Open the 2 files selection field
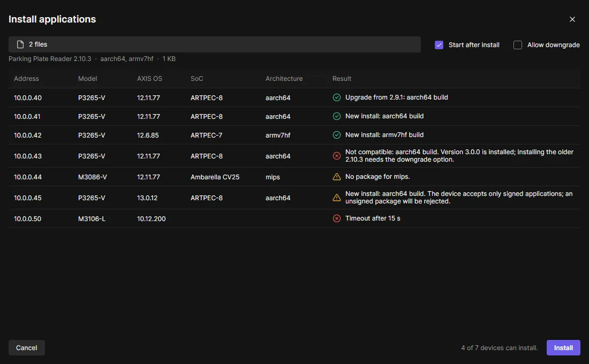The width and height of the screenshot is (589, 364). click(x=215, y=44)
